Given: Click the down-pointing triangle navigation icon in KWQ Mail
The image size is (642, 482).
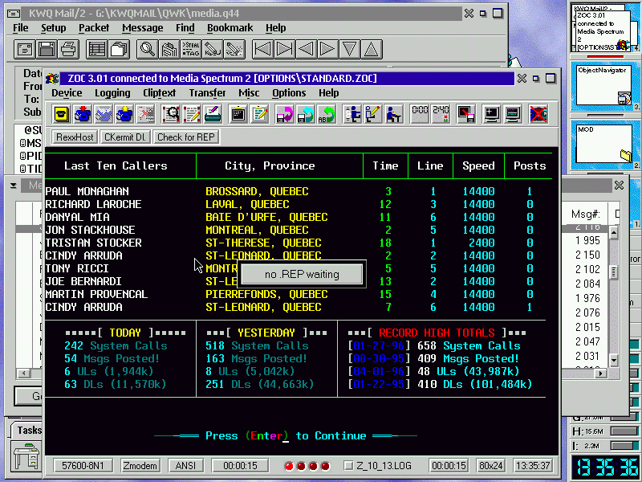Looking at the screenshot, I should click(x=349, y=49).
